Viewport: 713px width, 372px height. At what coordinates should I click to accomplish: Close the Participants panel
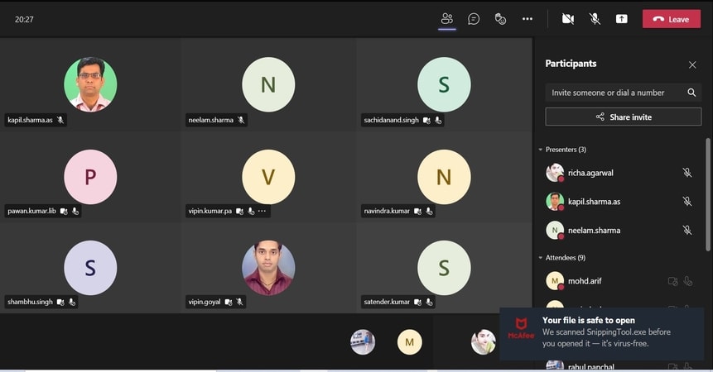[x=692, y=64]
